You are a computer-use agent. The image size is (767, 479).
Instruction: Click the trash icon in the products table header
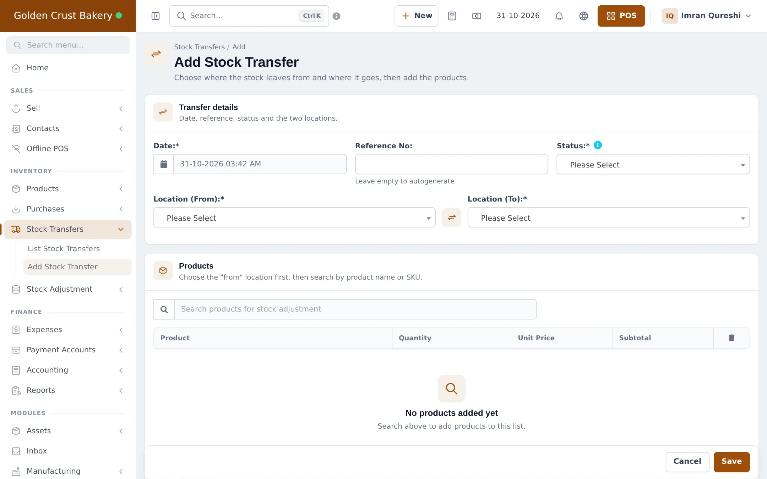[x=731, y=338]
